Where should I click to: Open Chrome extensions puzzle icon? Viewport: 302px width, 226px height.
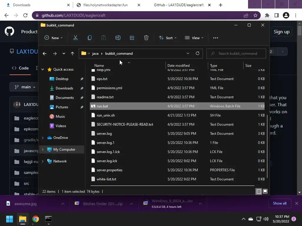pyautogui.click(x=267, y=15)
